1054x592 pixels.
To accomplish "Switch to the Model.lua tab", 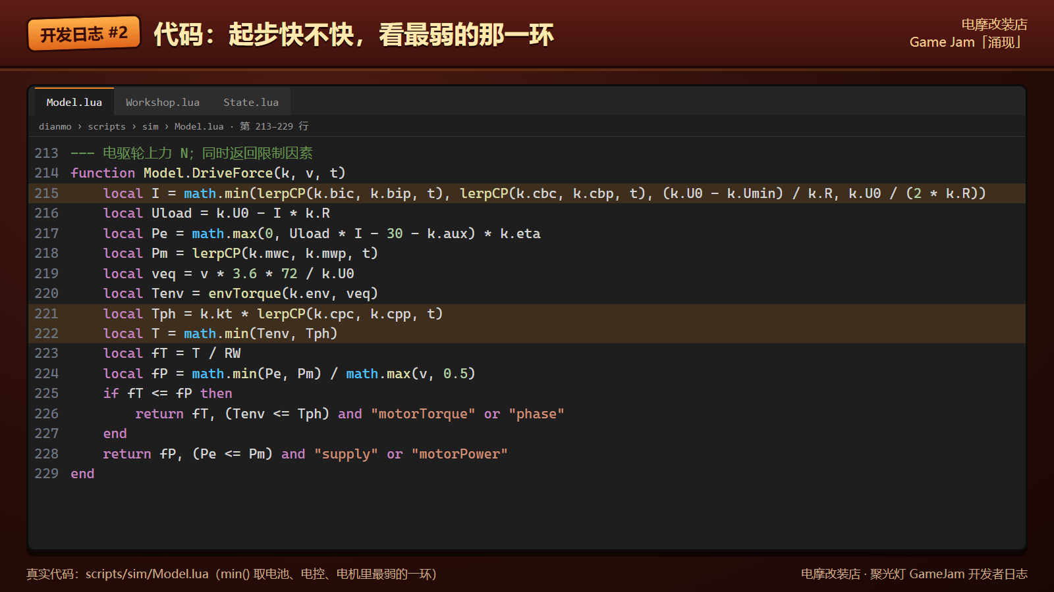I will pyautogui.click(x=74, y=102).
